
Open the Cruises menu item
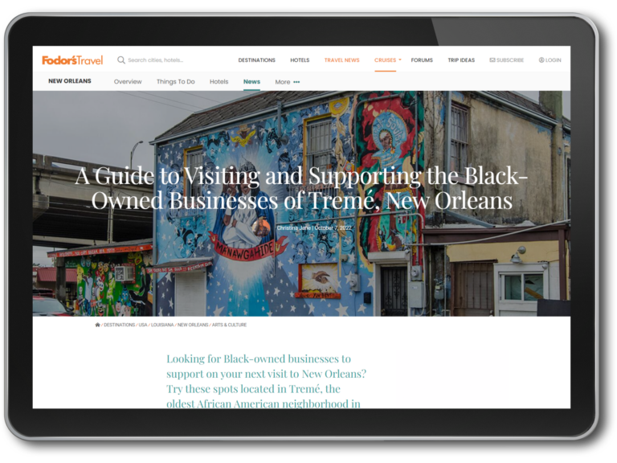point(386,60)
